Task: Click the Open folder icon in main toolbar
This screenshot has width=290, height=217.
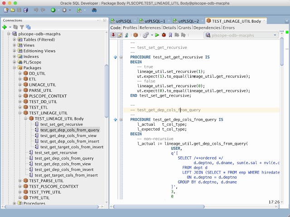Action: (x=13, y=10)
